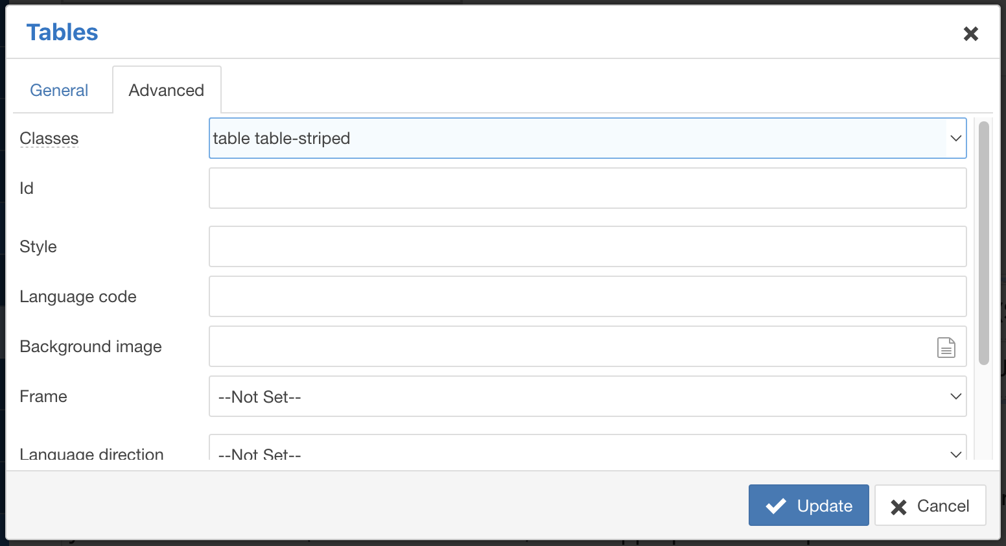The height and width of the screenshot is (546, 1006).
Task: Focus the Language code field
Action: click(x=588, y=296)
